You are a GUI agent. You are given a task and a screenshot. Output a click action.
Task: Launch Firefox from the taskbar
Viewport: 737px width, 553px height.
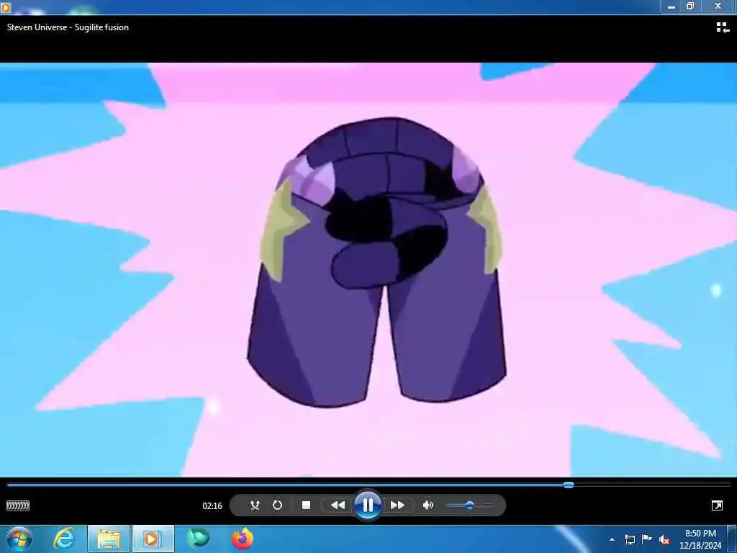243,539
